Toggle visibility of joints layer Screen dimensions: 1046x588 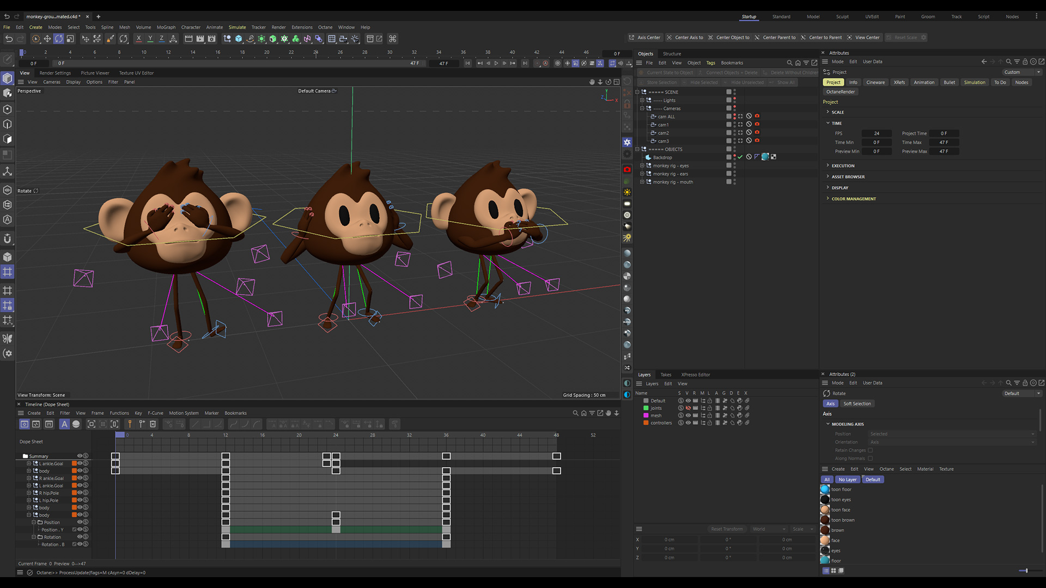coord(688,408)
